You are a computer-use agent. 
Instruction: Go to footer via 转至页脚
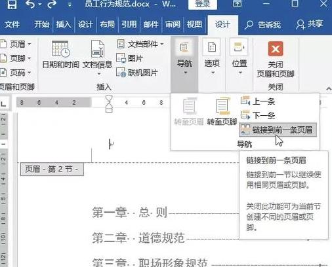222,112
